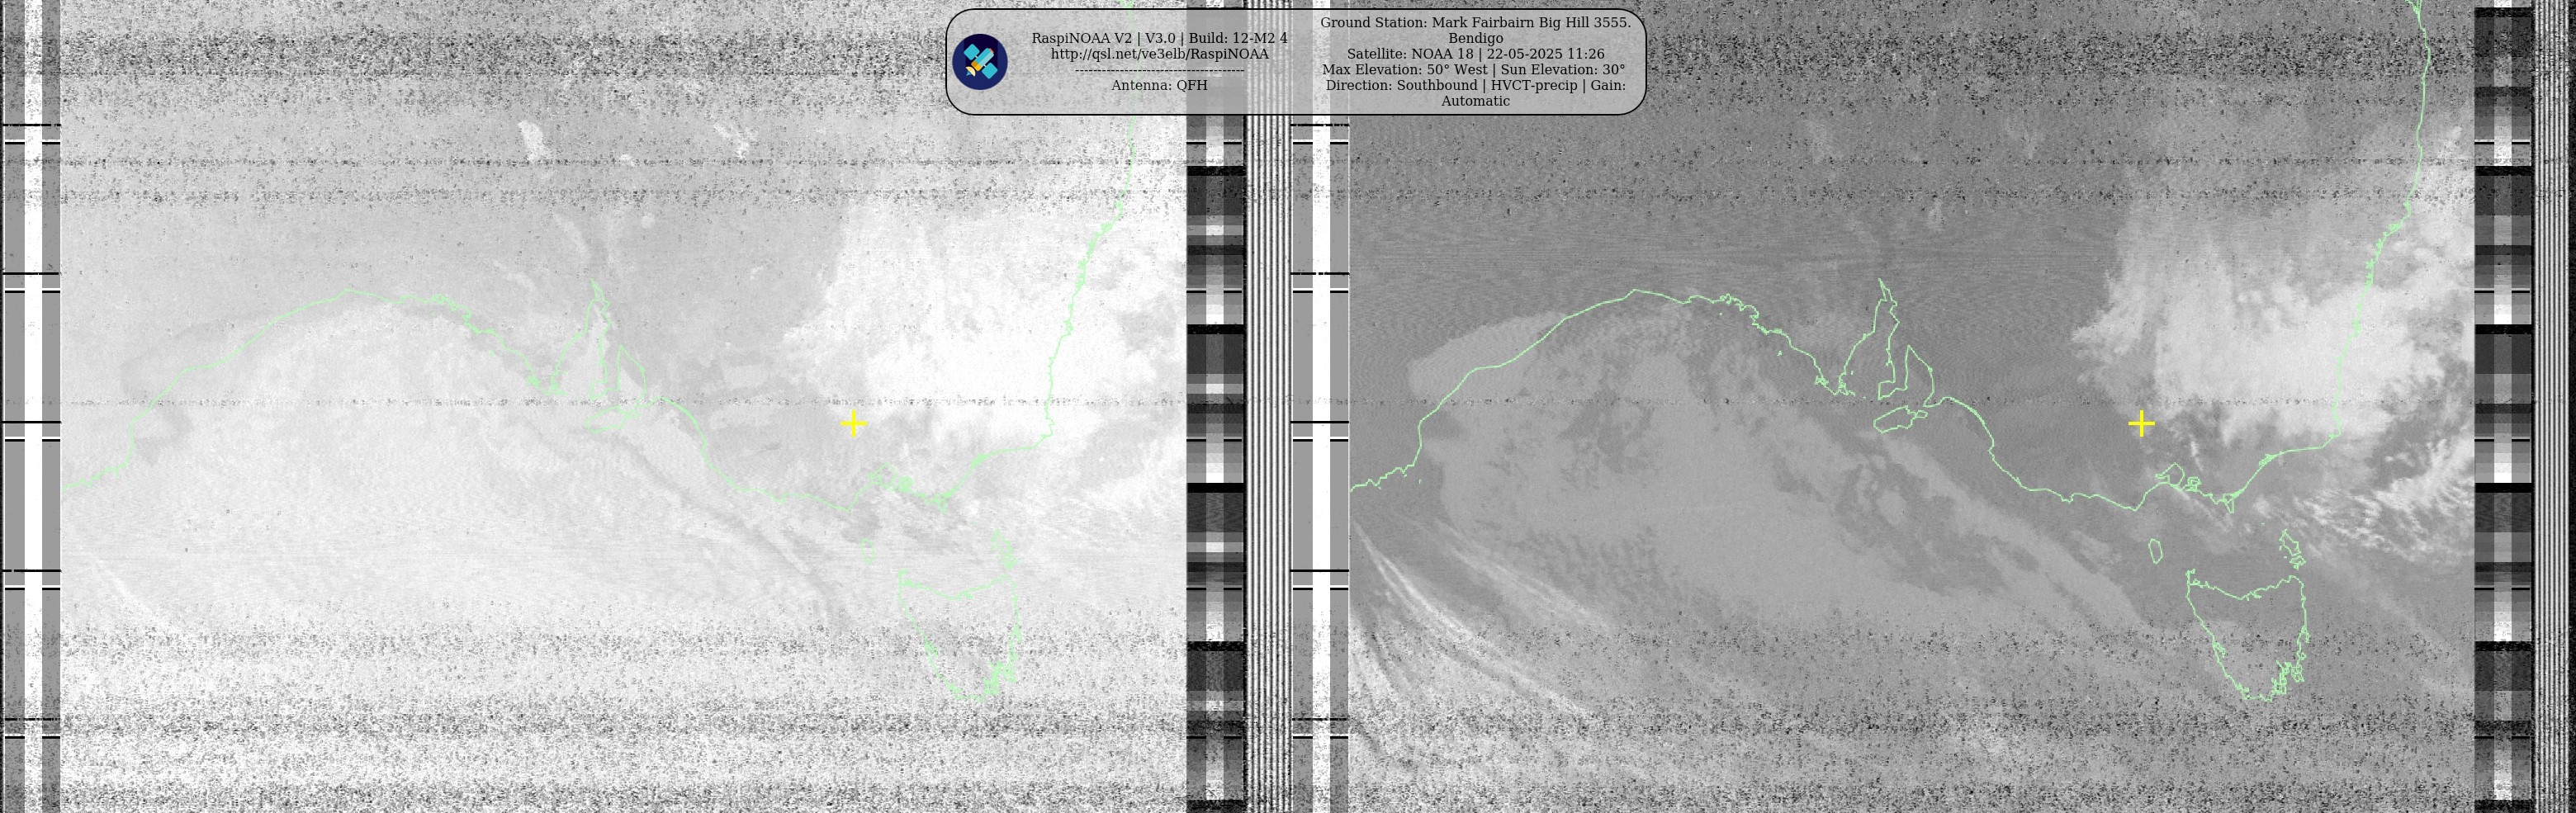The width and height of the screenshot is (2576, 813).
Task: Select the Satellite NOAA 18 date line
Action: (x=1475, y=54)
